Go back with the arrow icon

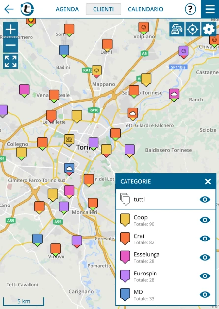point(9,9)
